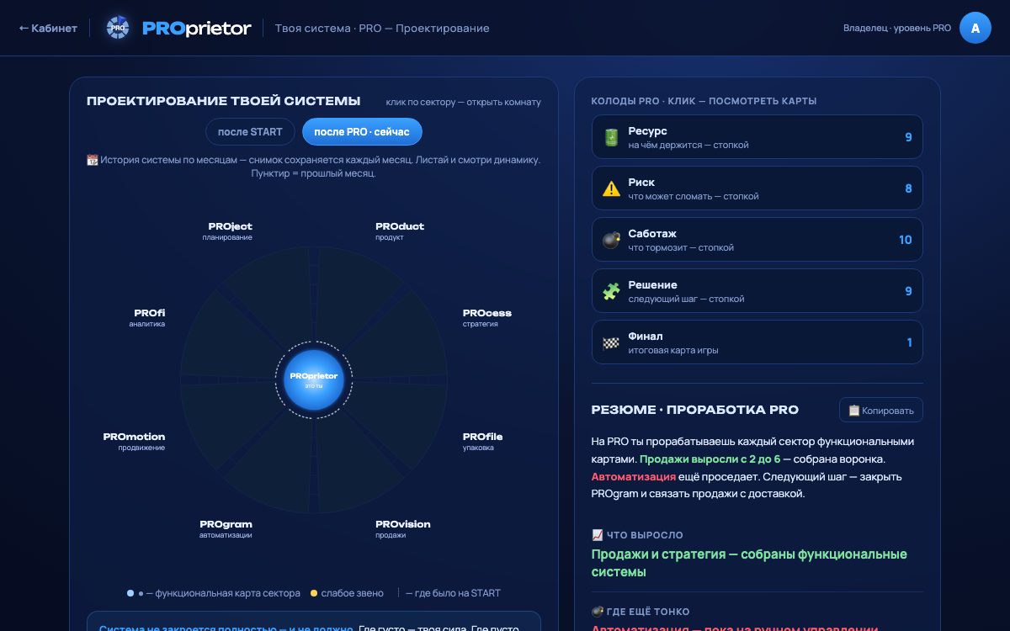Open the PROcess стратегия sector
The height and width of the screenshot is (631, 1010).
[487, 318]
